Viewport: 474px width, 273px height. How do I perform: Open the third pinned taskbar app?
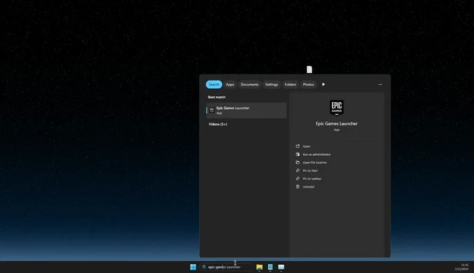coord(281,267)
